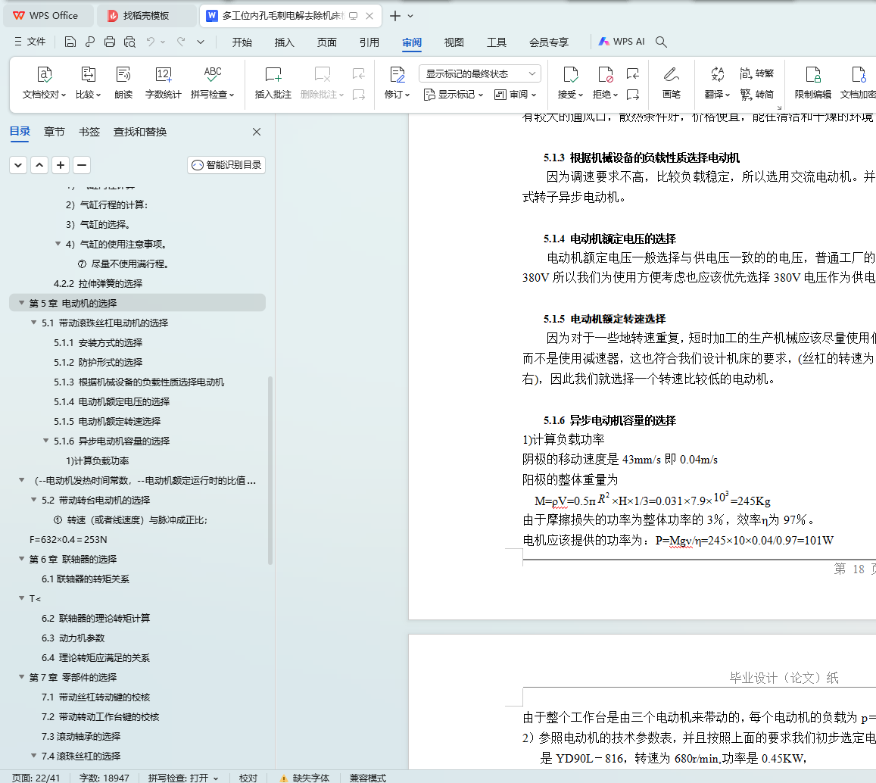Collapse the 第 5 章 电动机的选择 node

click(21, 303)
